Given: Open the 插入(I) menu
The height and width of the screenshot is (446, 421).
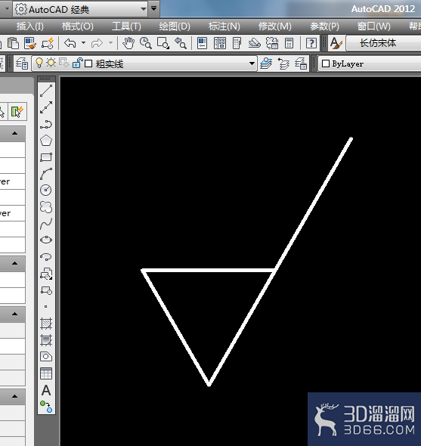Looking at the screenshot, I should coord(30,26).
